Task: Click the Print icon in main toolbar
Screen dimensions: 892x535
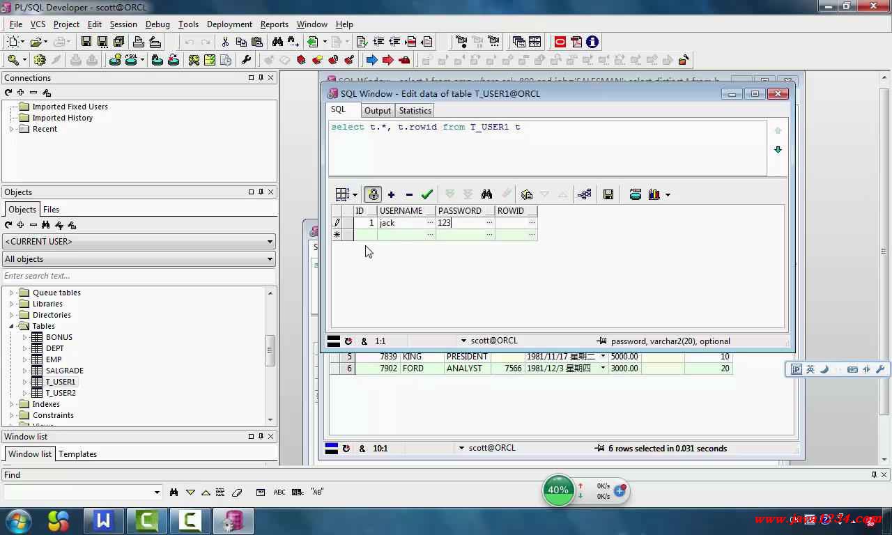Action: pyautogui.click(x=138, y=42)
